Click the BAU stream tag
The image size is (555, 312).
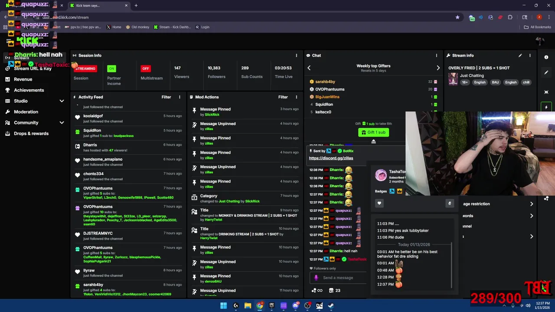click(x=495, y=82)
